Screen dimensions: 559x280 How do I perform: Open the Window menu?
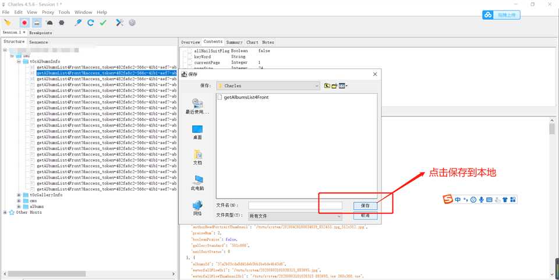pos(83,12)
